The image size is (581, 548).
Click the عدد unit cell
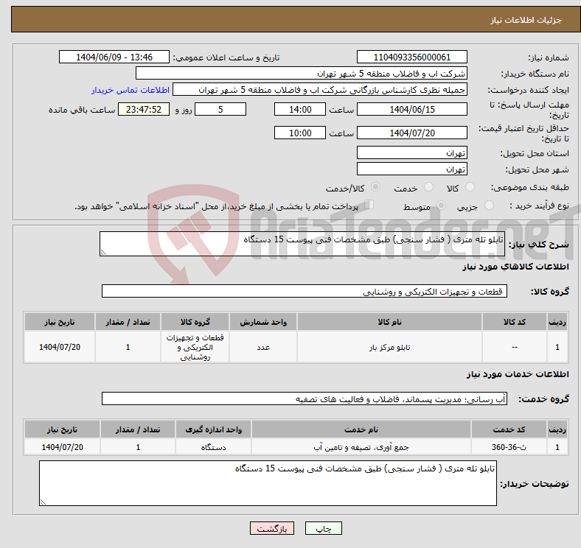(x=263, y=347)
